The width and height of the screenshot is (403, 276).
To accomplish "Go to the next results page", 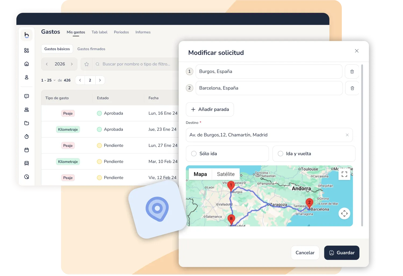I will tap(100, 80).
